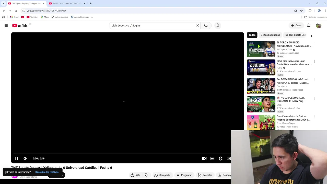Run search with magnifier button
Screen dimensions: 327x184
[x=206, y=26]
